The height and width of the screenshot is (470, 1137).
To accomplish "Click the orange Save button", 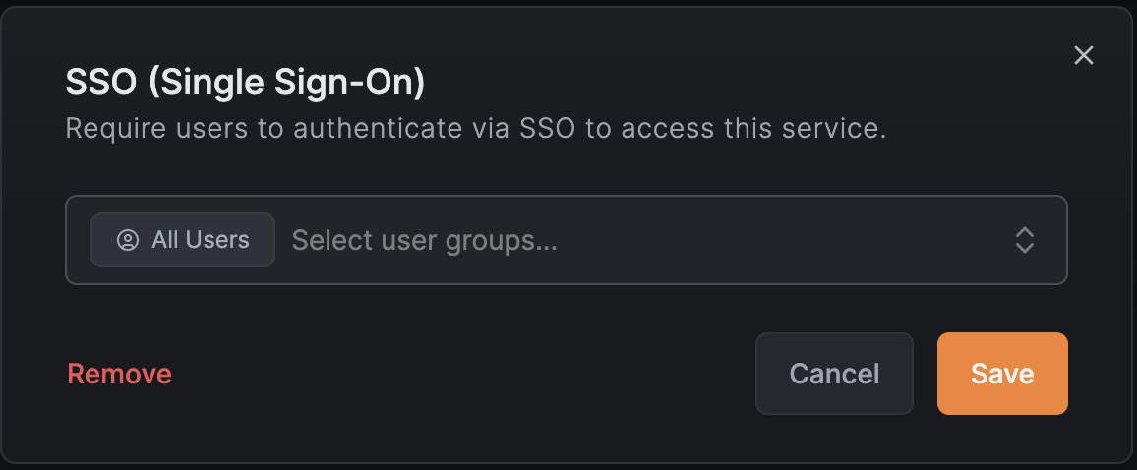I will point(1001,374).
